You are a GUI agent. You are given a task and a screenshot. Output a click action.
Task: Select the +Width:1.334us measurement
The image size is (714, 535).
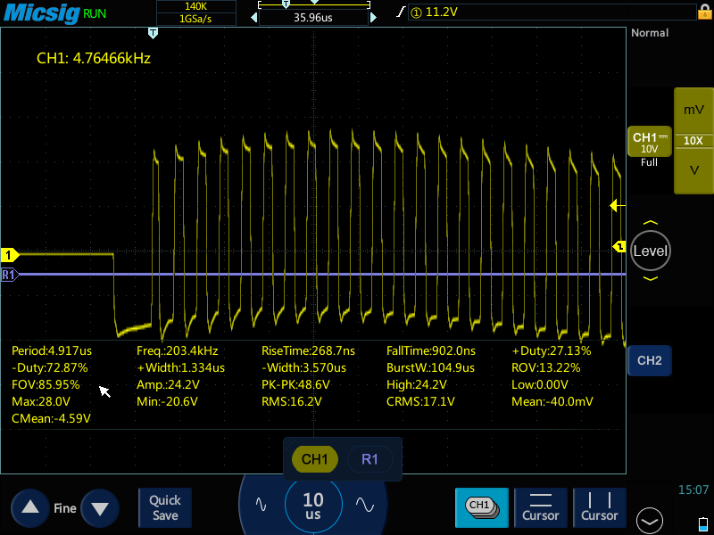coord(181,367)
